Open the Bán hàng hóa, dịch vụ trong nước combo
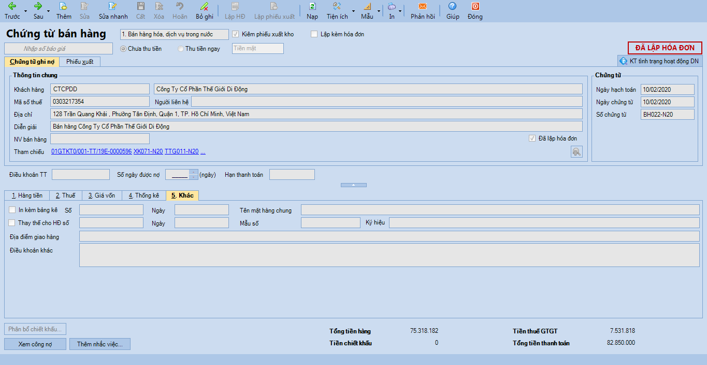 click(x=174, y=34)
